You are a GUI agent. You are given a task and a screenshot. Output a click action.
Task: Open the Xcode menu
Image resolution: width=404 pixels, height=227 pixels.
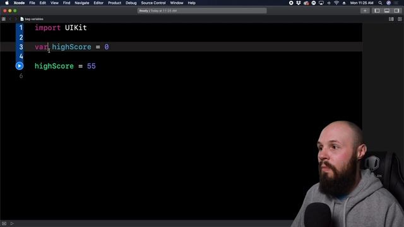pos(19,3)
